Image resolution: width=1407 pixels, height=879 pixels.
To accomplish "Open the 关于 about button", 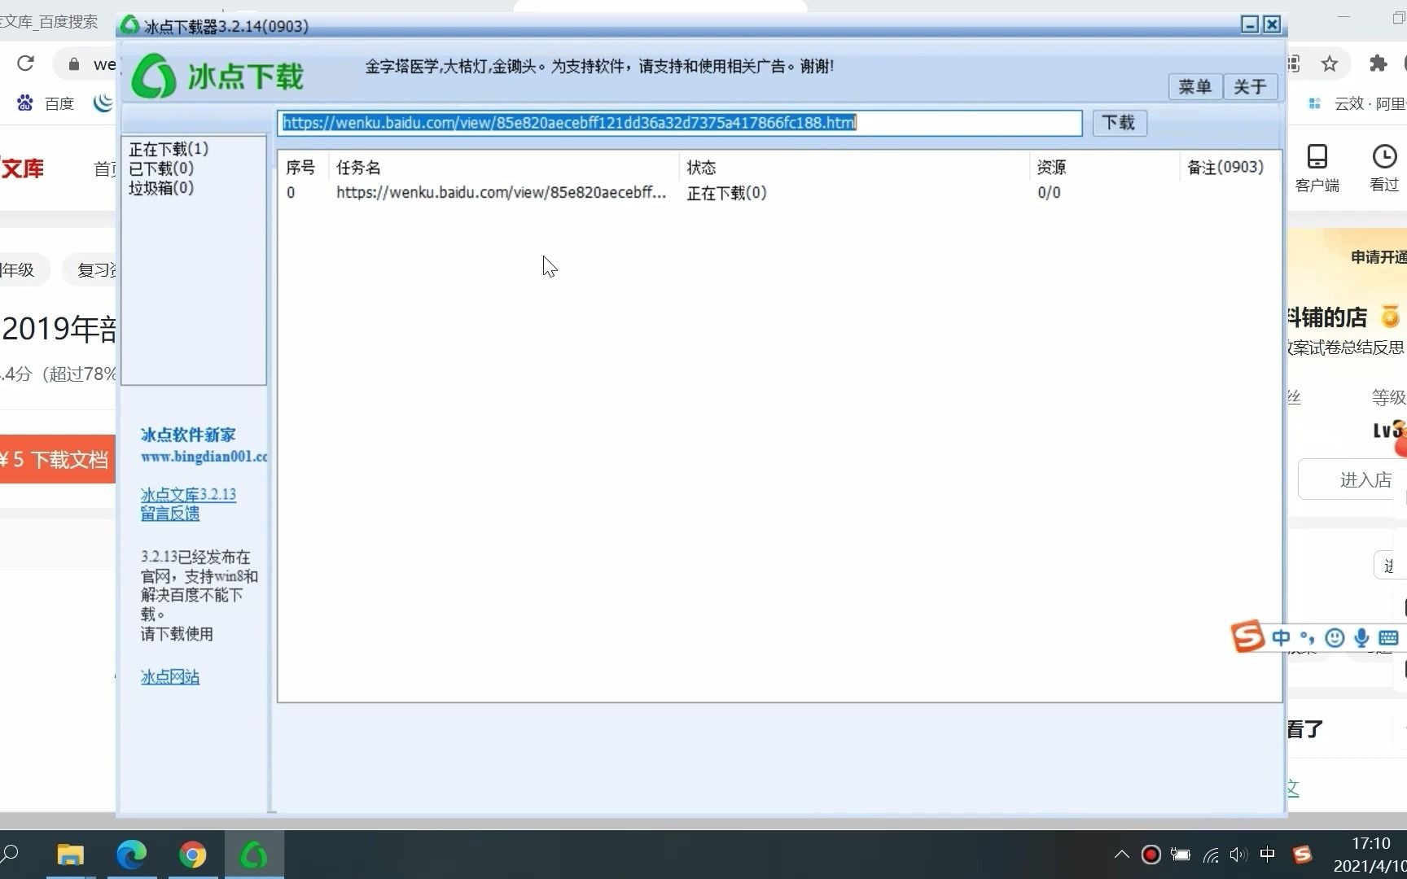I will pos(1250,86).
